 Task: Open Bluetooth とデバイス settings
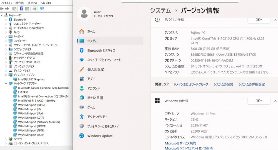[x=110, y=50]
